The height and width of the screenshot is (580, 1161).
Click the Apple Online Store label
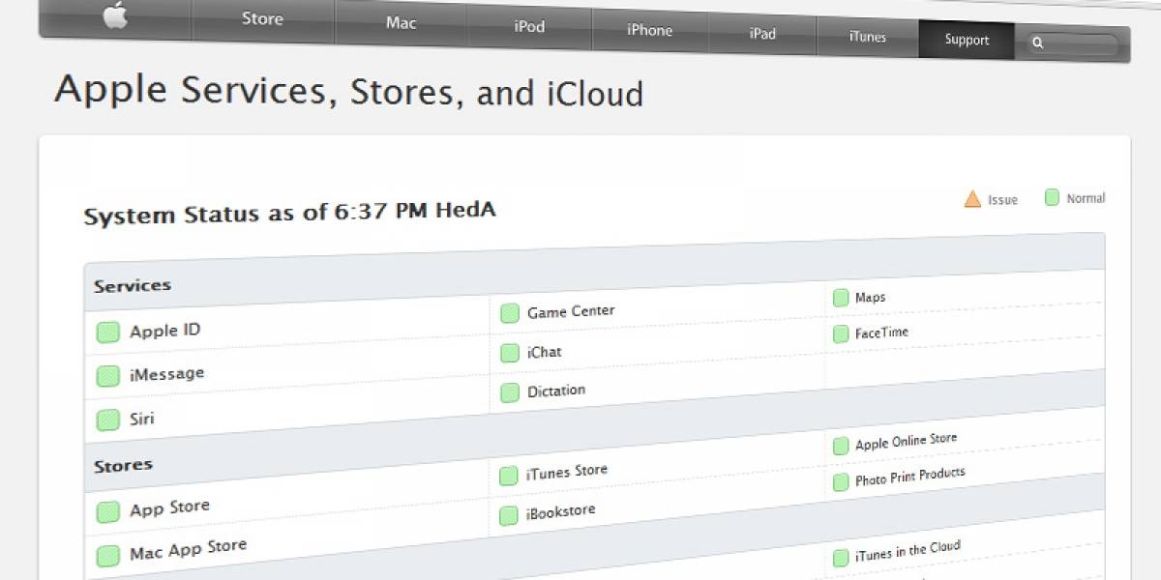pos(906,442)
